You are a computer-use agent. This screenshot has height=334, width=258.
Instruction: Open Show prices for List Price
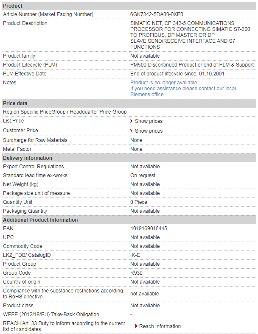click(x=149, y=121)
